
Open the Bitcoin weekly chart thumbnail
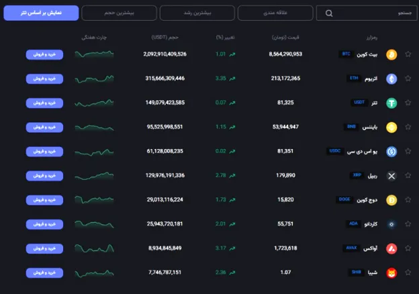pos(94,54)
